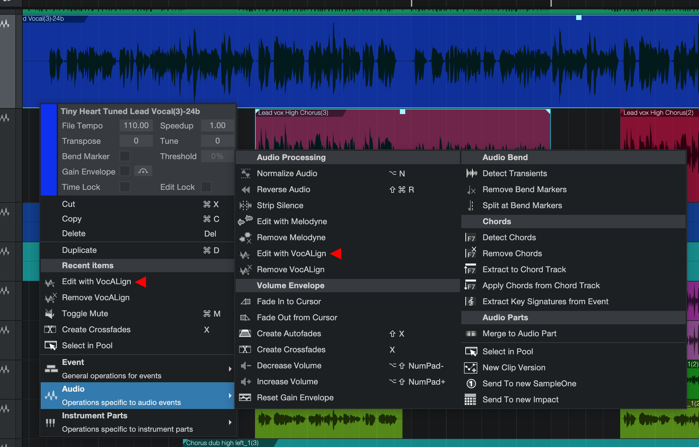Viewport: 699px width, 447px height.
Task: Enable the Bend Marker checkbox
Action: [x=125, y=156]
